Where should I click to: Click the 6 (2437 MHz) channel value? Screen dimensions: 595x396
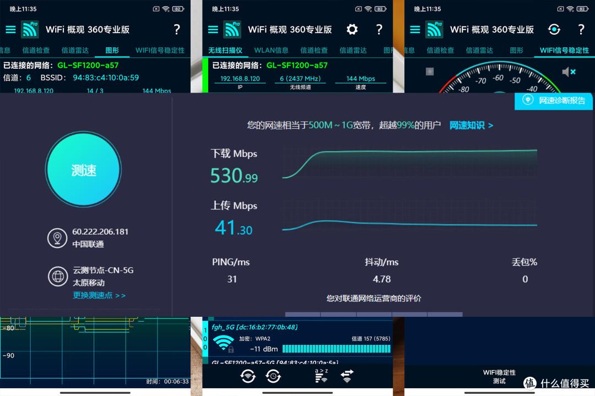click(300, 79)
